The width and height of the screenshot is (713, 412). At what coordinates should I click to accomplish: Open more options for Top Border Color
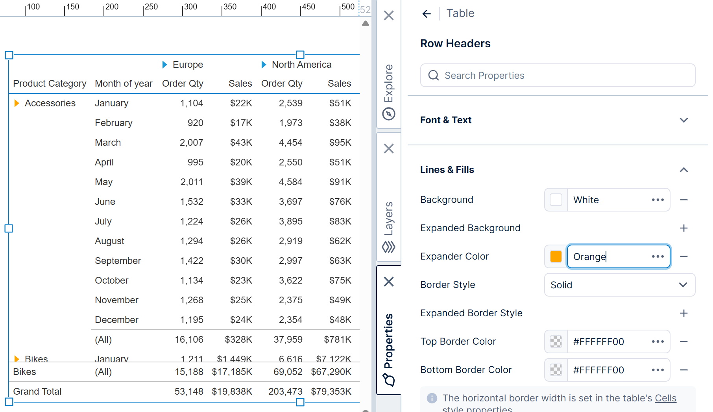(658, 341)
